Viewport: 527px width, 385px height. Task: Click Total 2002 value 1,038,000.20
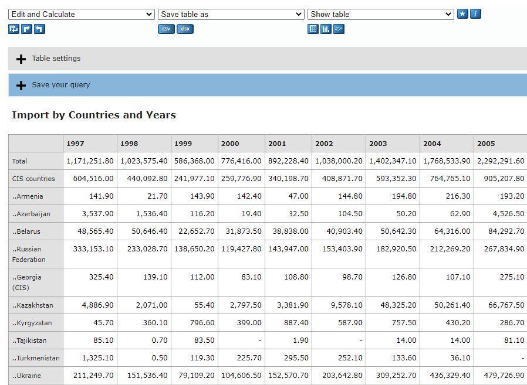click(339, 161)
